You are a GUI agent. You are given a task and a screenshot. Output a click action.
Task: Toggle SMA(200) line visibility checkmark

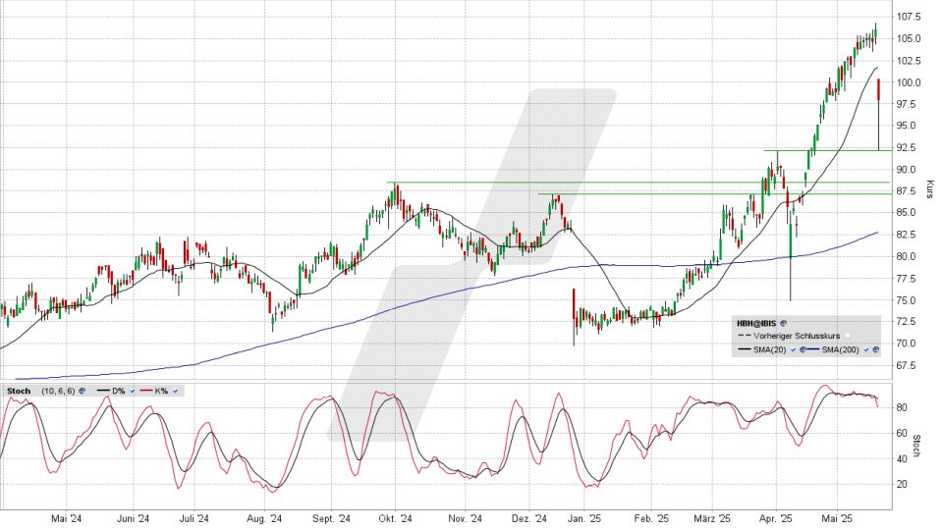click(x=866, y=349)
